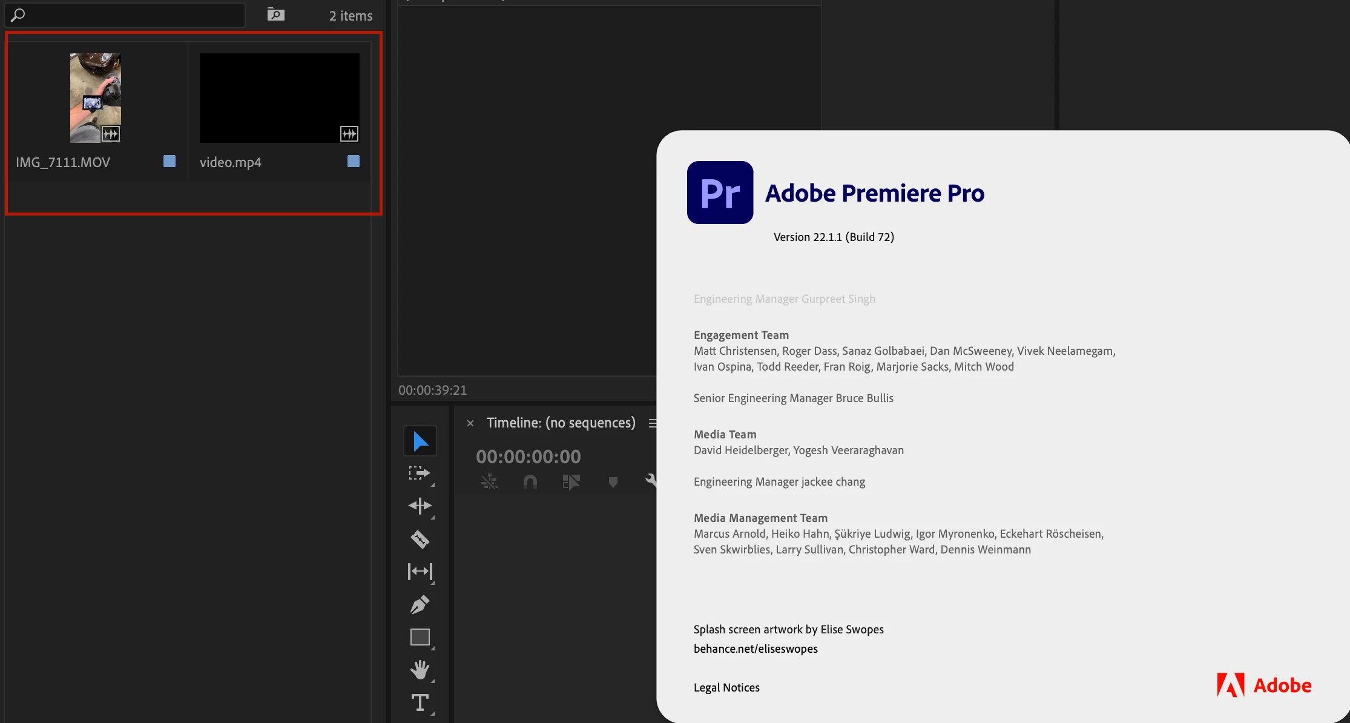Screen dimensions: 1350x723
Task: Open behance.net/eliseswopes link
Action: tap(756, 649)
